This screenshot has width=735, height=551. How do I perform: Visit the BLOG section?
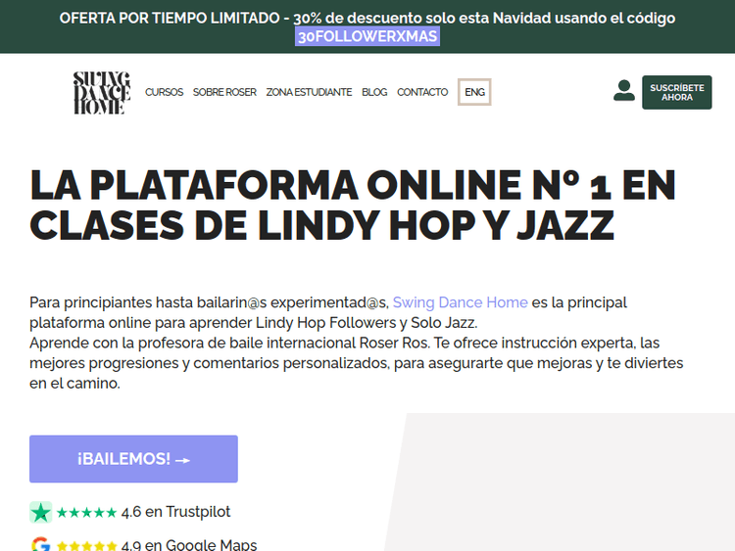pyautogui.click(x=374, y=92)
